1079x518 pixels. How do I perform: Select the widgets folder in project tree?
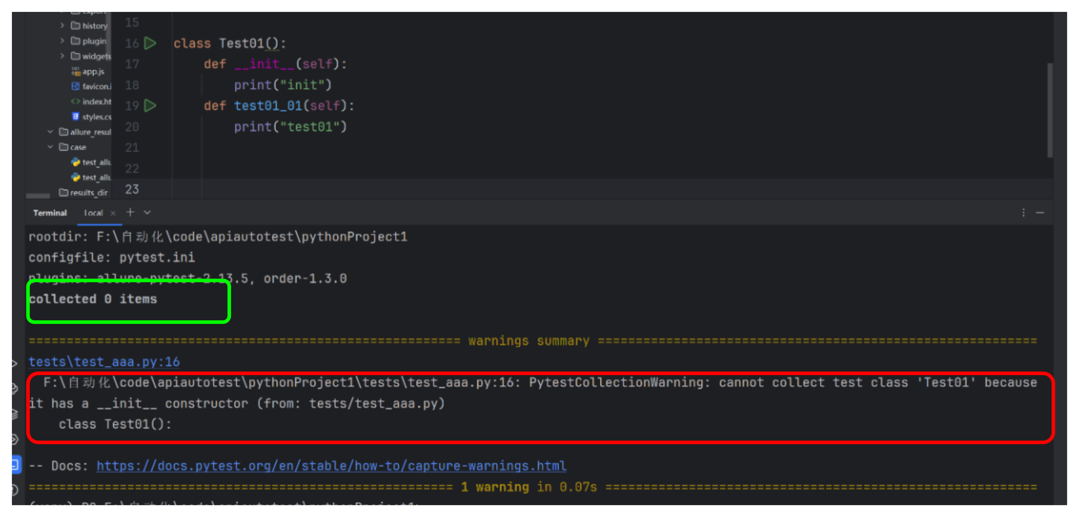pos(97,56)
